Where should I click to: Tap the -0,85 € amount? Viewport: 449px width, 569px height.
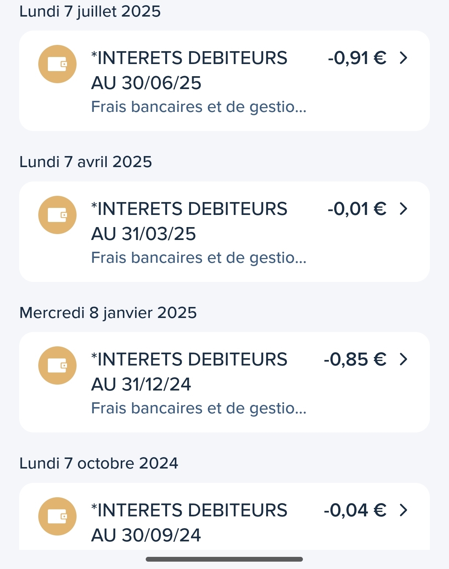[x=355, y=360]
